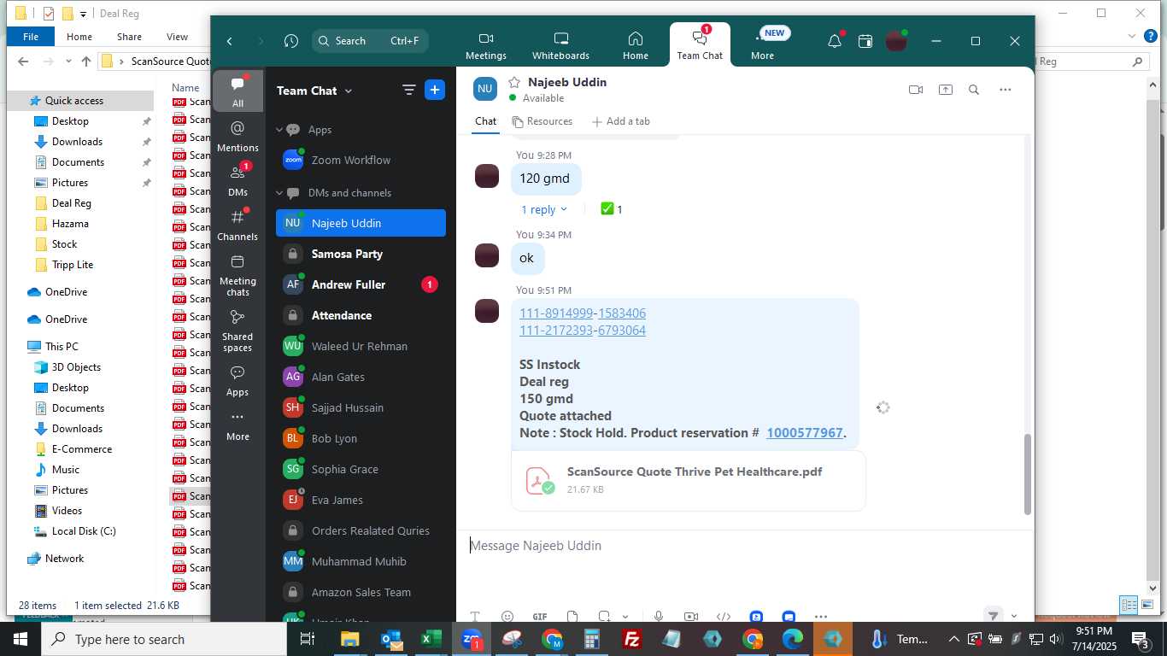Start video meeting with Najeeb Uddin
The height and width of the screenshot is (656, 1167).
pos(916,90)
